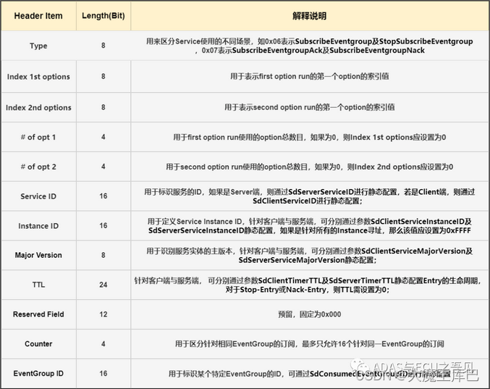Viewport: 490px width, 389px height.
Task: Select the "Index 2nd options" cell
Action: pyautogui.click(x=38, y=107)
